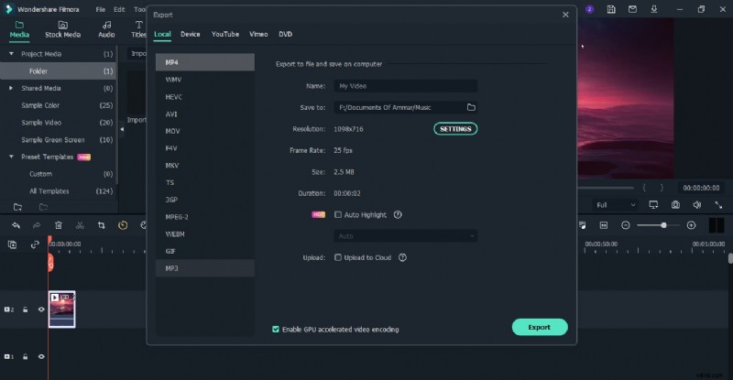Screen dimensions: 733x380
Task: Browse for the Save to folder
Action: tap(471, 107)
